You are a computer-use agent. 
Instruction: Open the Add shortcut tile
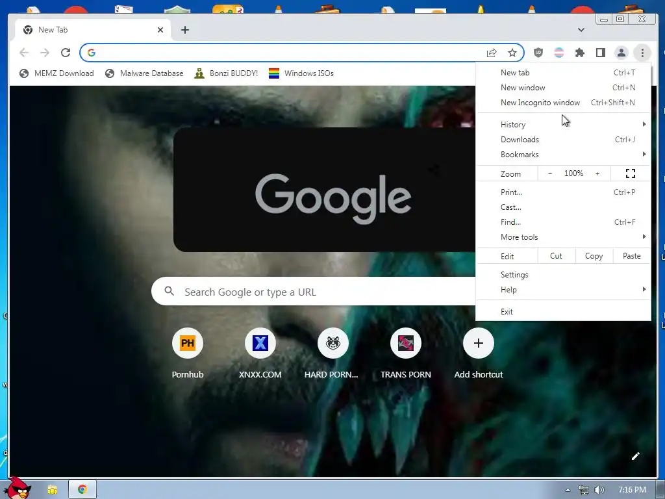(479, 353)
